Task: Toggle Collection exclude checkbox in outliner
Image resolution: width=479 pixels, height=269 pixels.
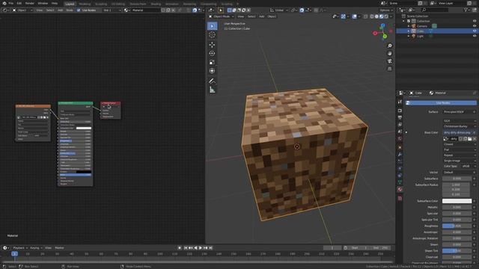Action: coord(409,21)
